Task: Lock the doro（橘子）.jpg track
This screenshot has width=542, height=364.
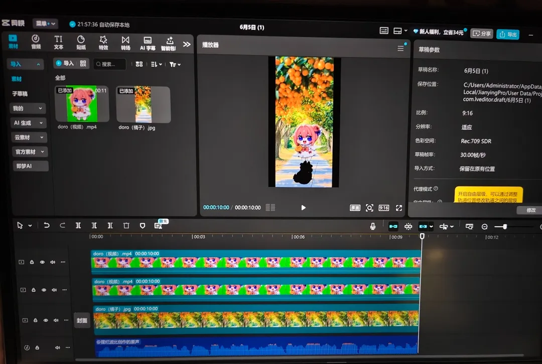Action: 35,320
